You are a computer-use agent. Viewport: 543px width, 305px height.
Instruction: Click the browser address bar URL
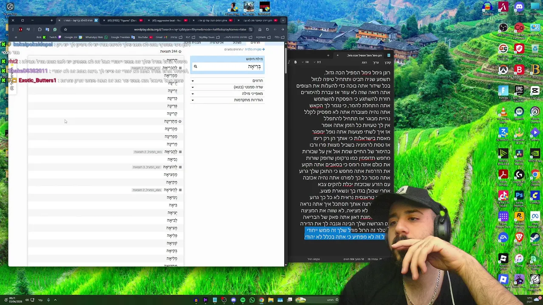pyautogui.click(x=190, y=29)
